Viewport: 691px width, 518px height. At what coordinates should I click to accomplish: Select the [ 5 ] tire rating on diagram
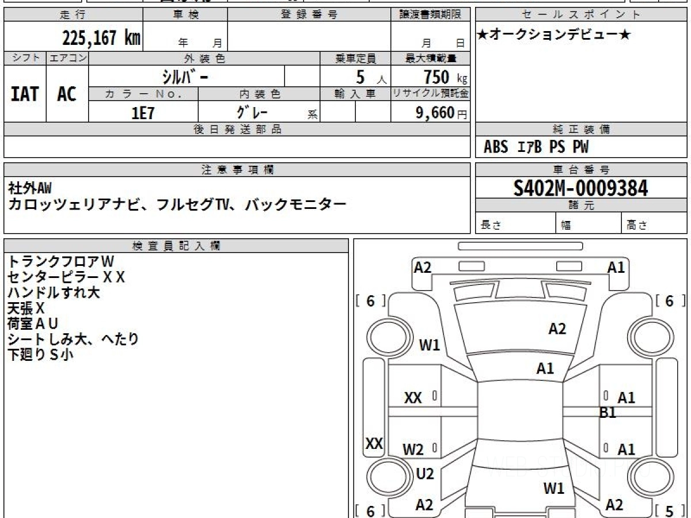pos(671,511)
